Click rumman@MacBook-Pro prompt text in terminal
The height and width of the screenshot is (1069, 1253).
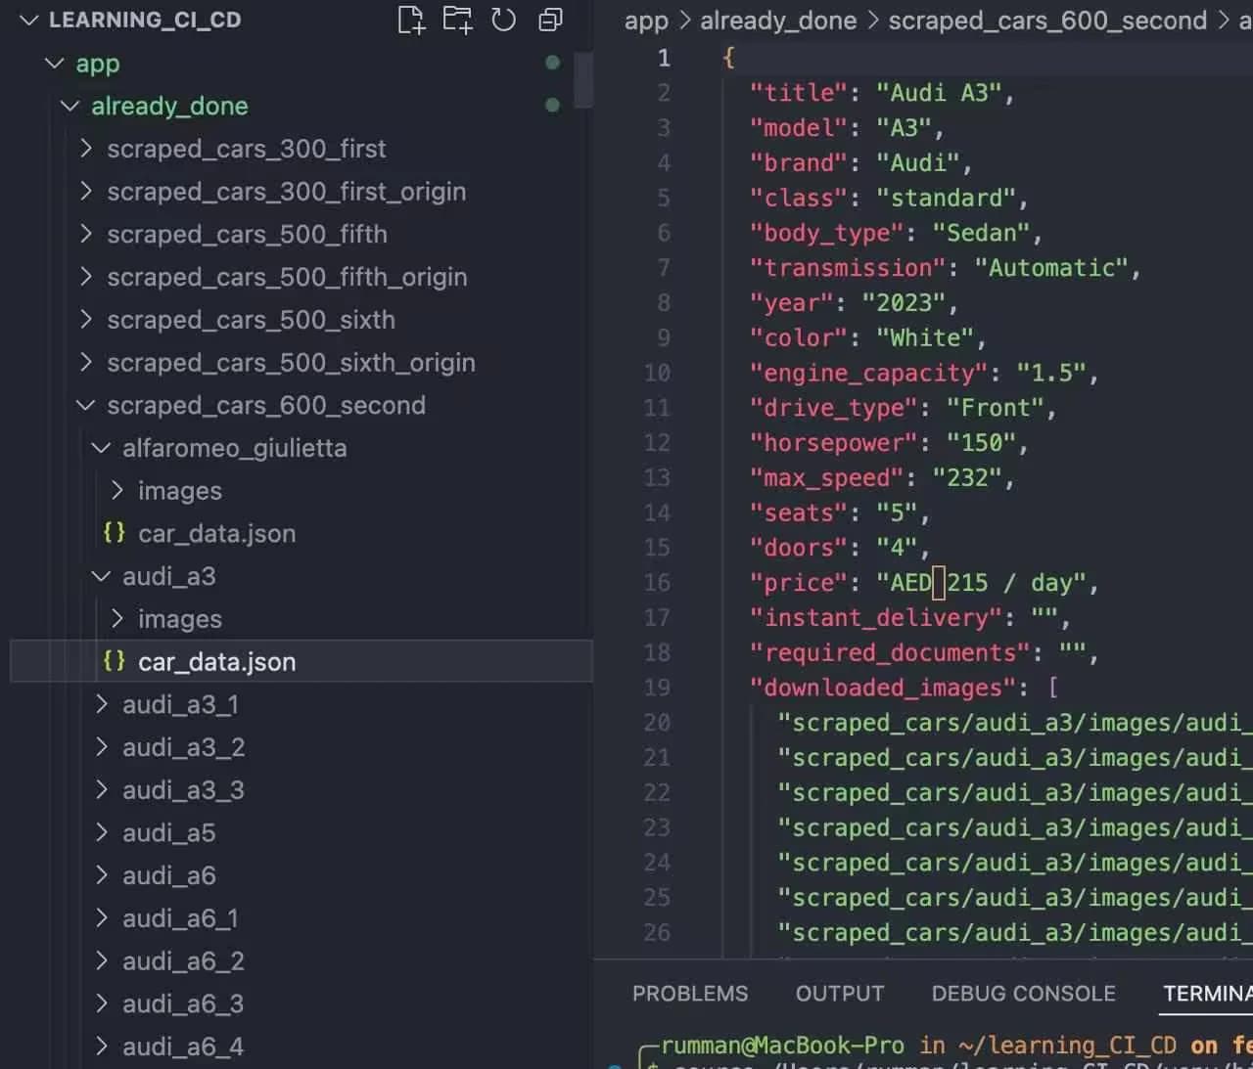point(782,1046)
